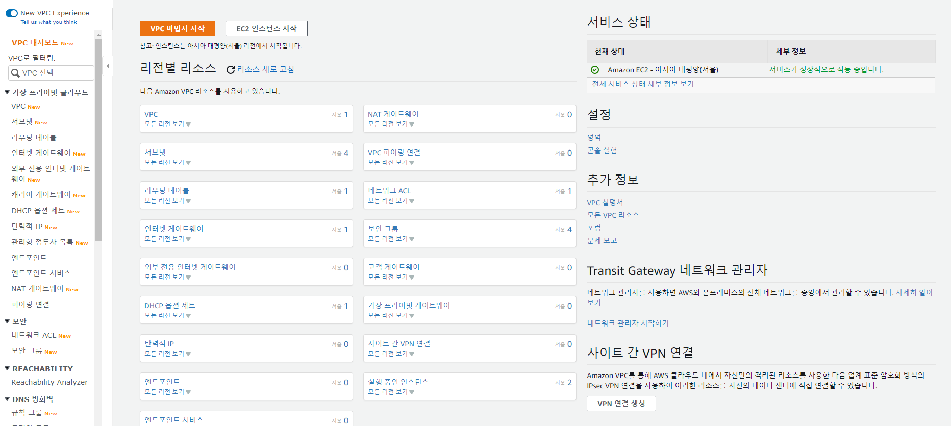This screenshot has width=951, height=426.
Task: Click the up arrow of the sidebar scrollbar
Action: [98, 35]
